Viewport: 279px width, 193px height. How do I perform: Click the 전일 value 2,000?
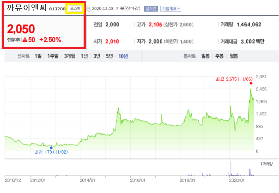pyautogui.click(x=112, y=24)
